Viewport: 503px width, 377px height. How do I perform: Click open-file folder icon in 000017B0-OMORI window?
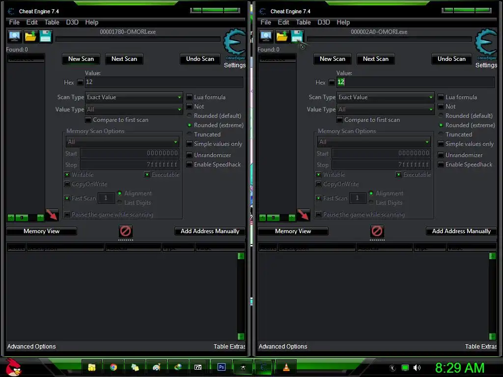tap(30, 36)
